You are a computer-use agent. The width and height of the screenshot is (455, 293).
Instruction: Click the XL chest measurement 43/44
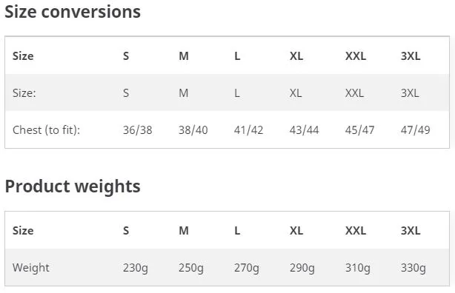[x=304, y=130]
